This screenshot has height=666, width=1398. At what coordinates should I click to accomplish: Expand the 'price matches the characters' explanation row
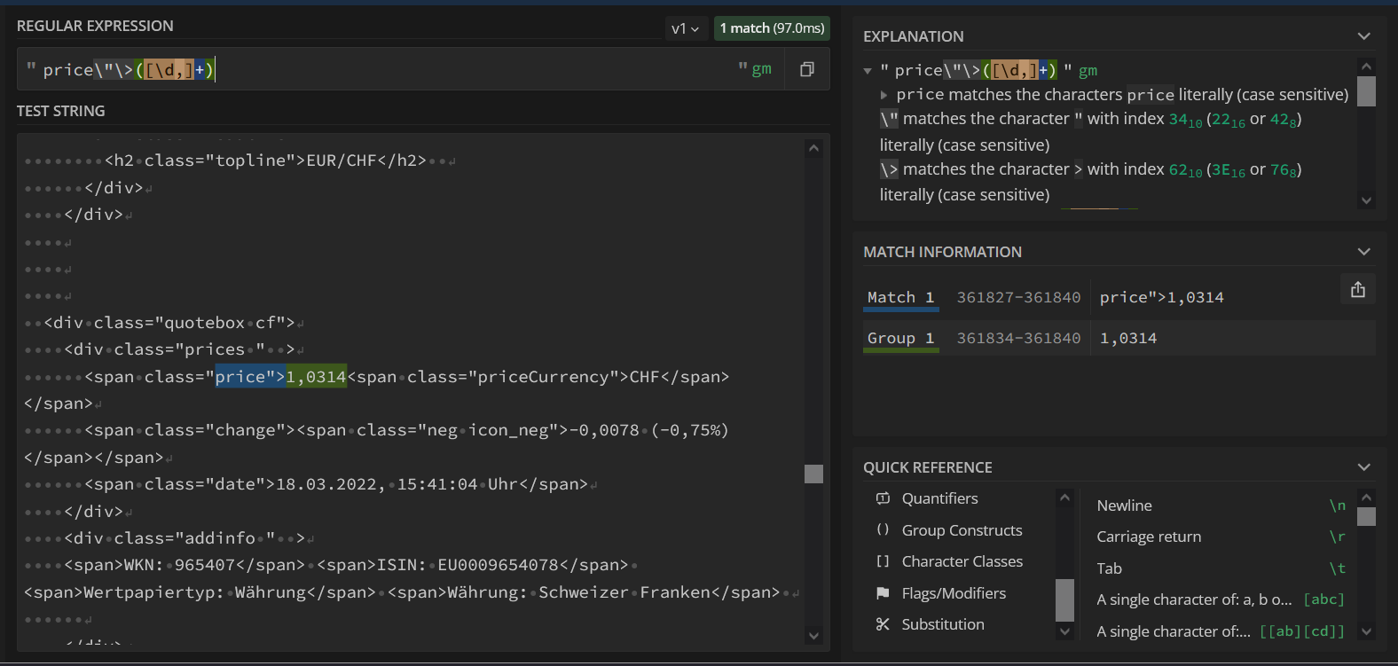coord(884,95)
